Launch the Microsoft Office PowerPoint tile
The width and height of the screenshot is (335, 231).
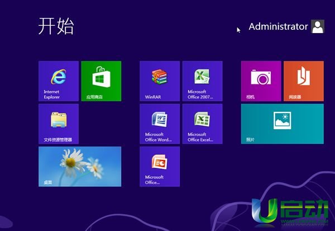tap(160, 167)
